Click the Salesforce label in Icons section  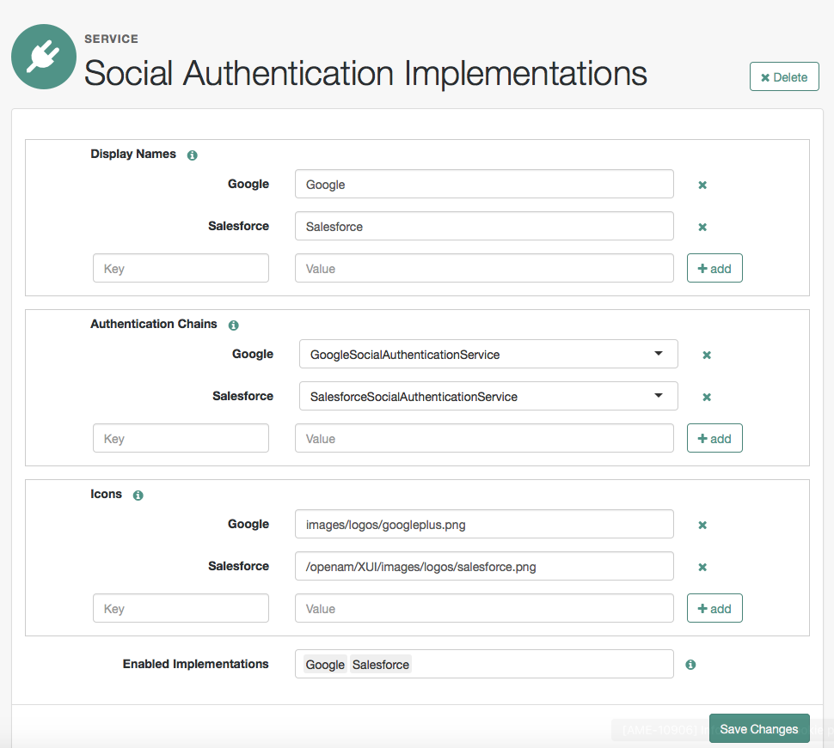238,566
